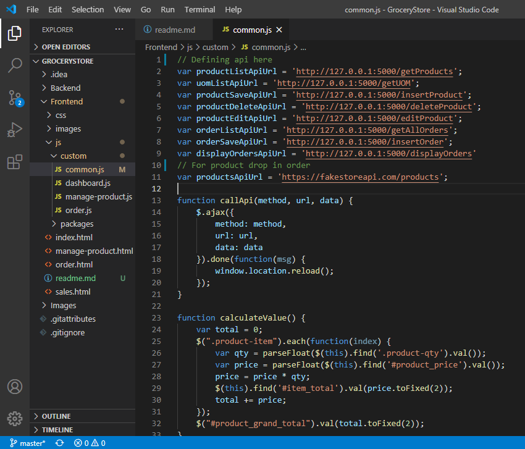
Task: Click custom in the breadcrumb path
Action: pyautogui.click(x=216, y=47)
